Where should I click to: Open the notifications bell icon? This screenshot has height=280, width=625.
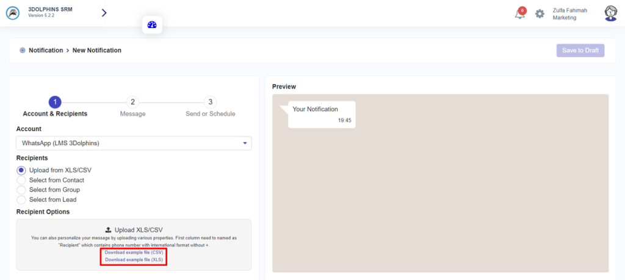519,14
